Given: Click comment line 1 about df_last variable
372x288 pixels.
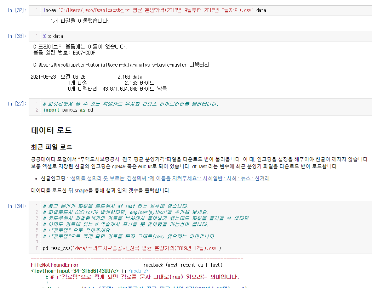Looking at the screenshot, I should (115, 206).
